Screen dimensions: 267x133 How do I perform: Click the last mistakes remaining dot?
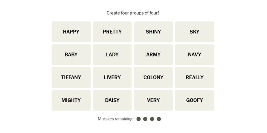[159, 119]
